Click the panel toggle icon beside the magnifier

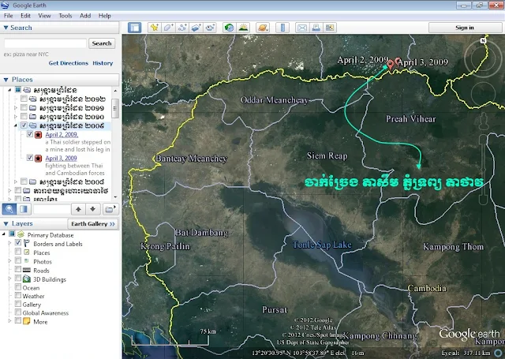coord(24,209)
